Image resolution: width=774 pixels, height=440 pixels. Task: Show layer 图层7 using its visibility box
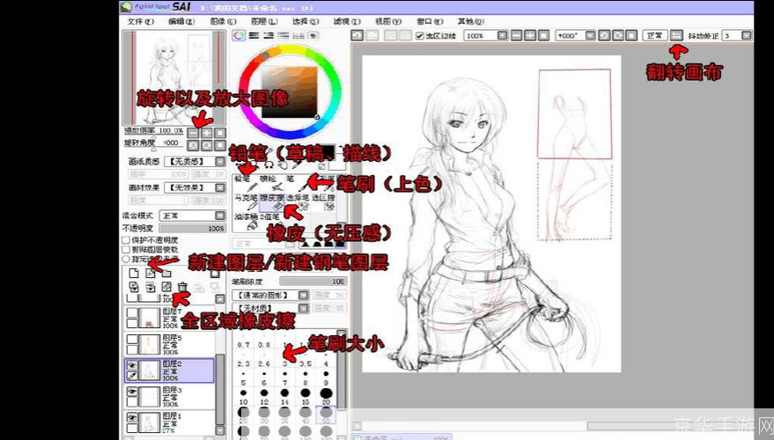click(132, 312)
